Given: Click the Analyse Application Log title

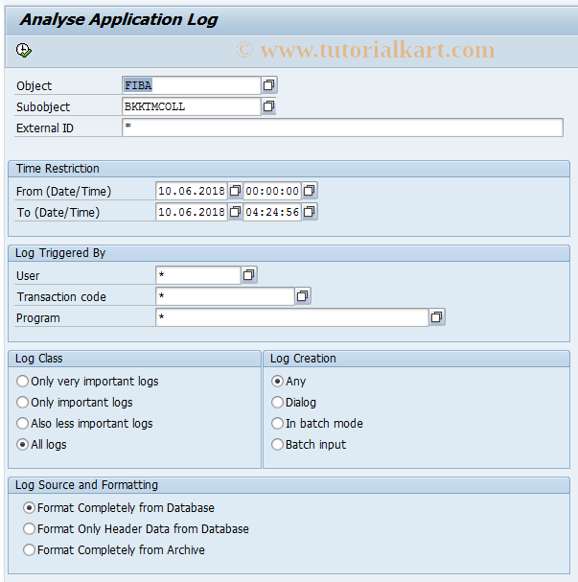Looking at the screenshot, I should click(x=119, y=19).
